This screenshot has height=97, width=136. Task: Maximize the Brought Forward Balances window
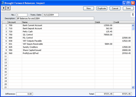(129, 3)
